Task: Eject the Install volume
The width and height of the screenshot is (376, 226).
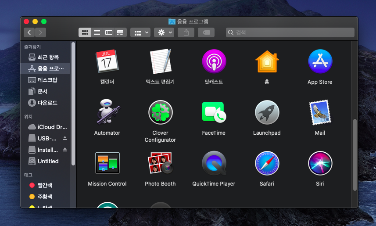Action: coord(65,150)
